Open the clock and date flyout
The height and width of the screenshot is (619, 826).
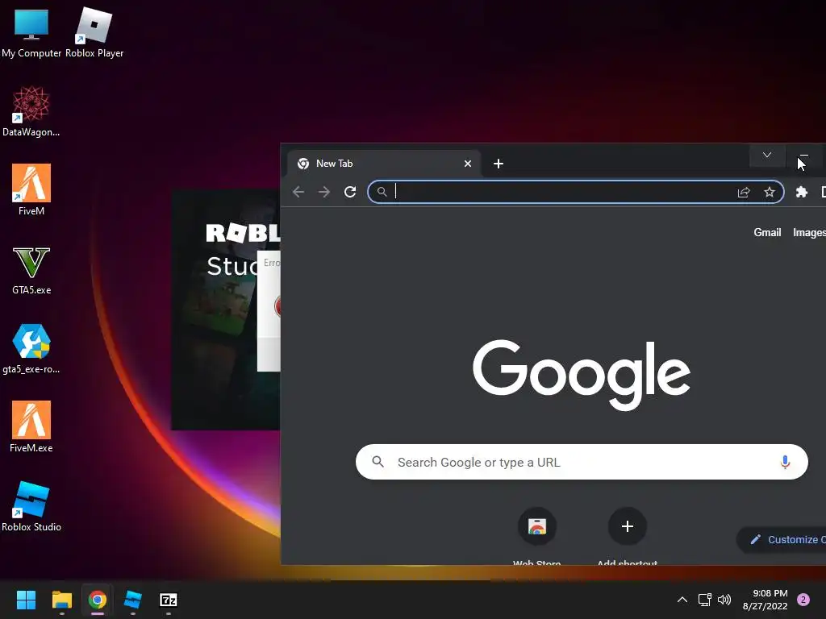(x=765, y=600)
